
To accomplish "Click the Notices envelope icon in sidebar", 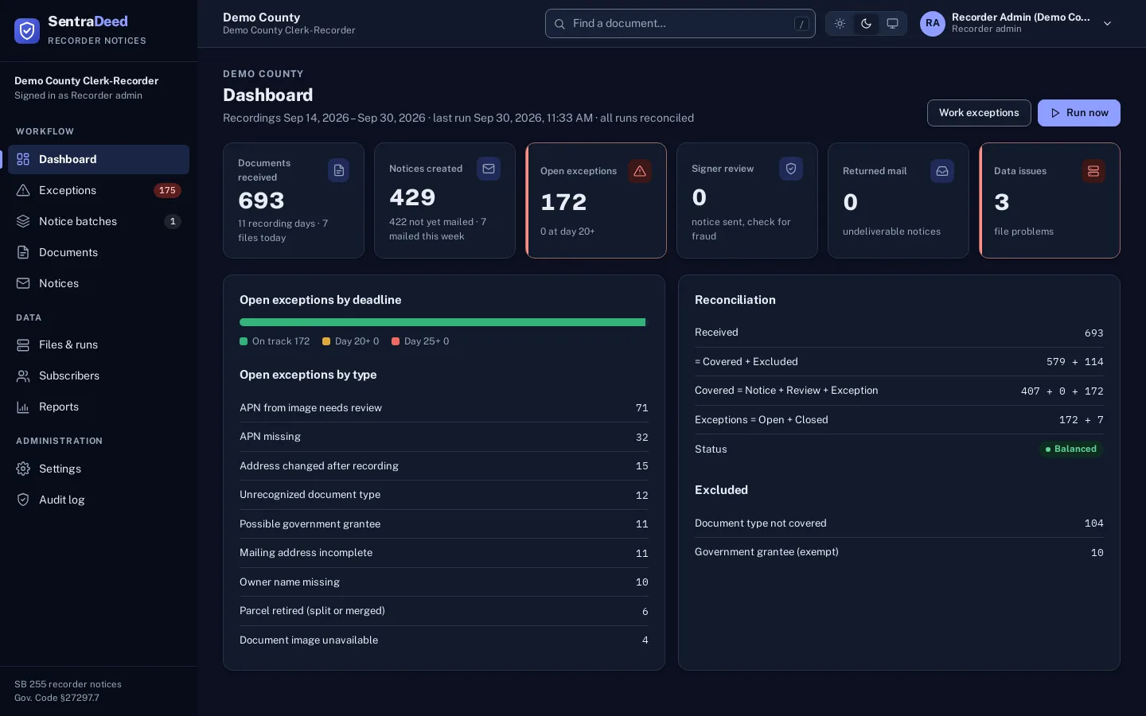I will pyautogui.click(x=23, y=283).
